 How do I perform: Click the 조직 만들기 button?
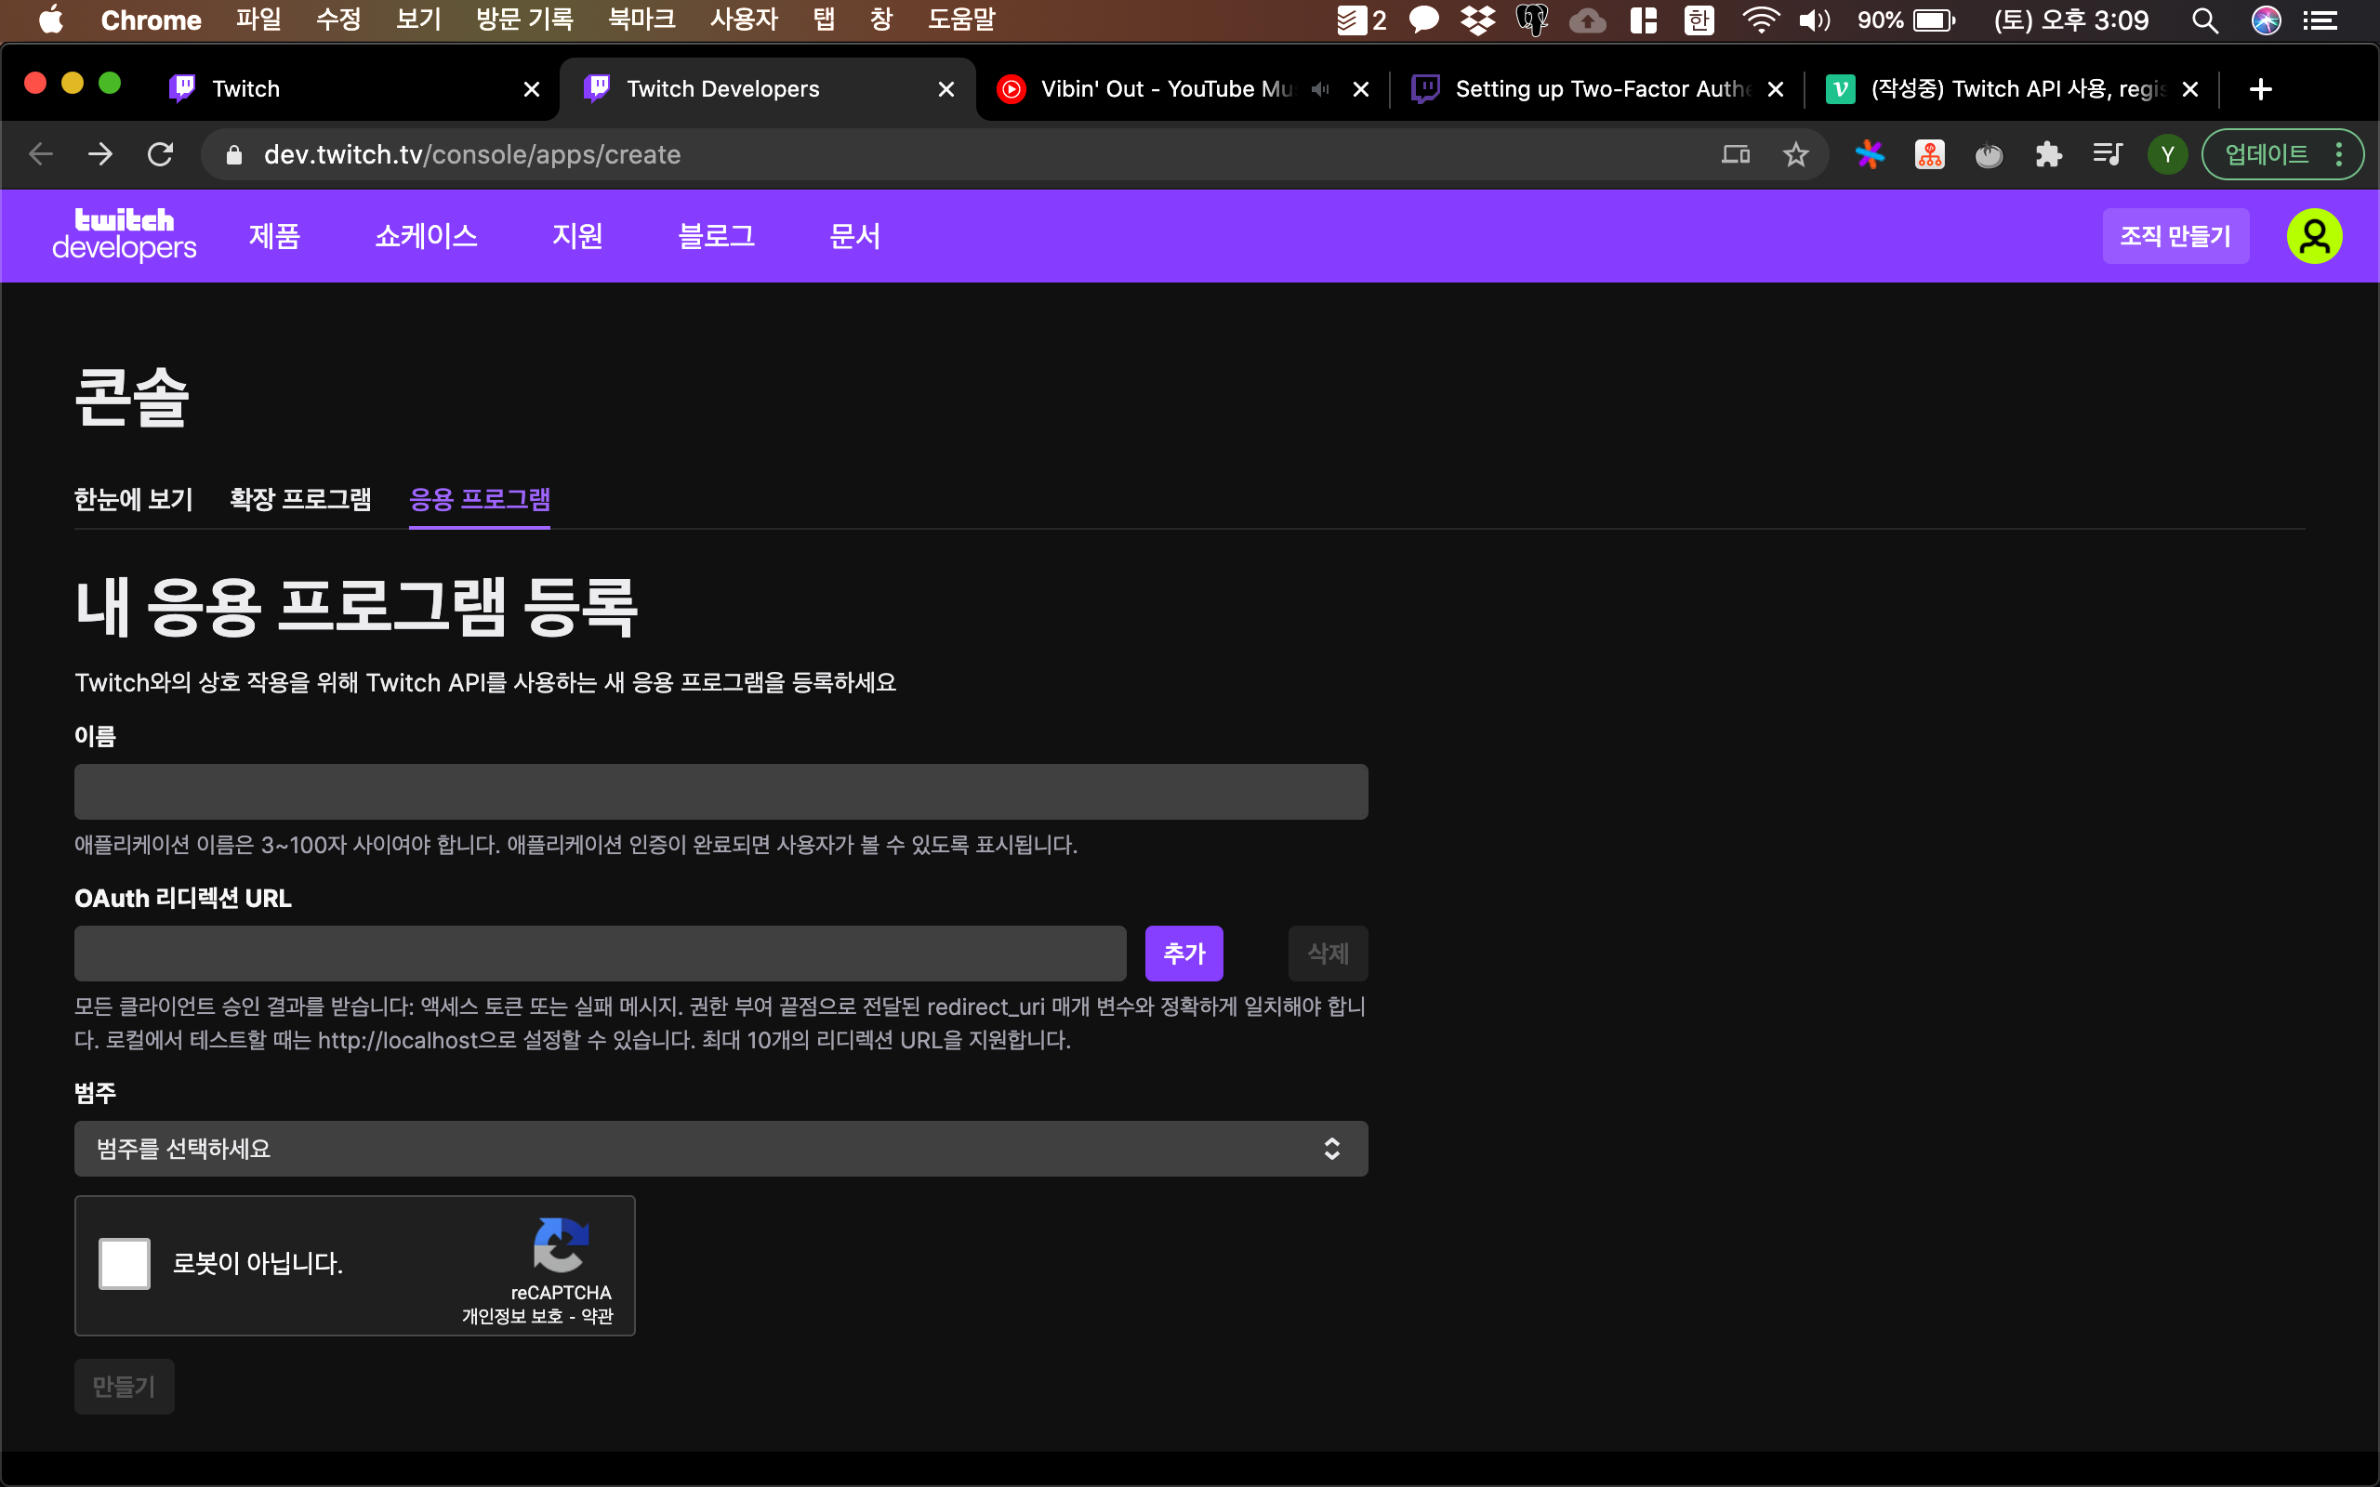2175,236
